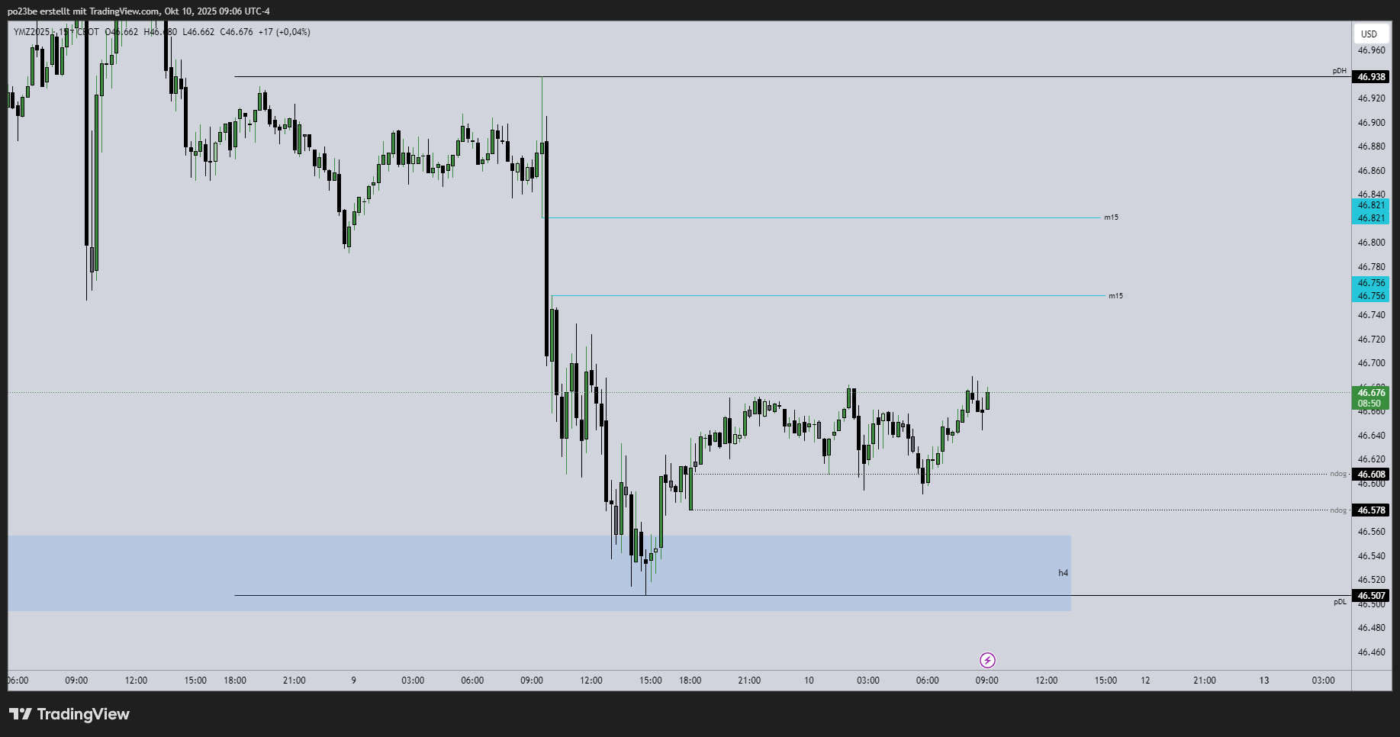Image resolution: width=1400 pixels, height=737 pixels.
Task: Click the black 46.608 price tag
Action: coord(1371,475)
